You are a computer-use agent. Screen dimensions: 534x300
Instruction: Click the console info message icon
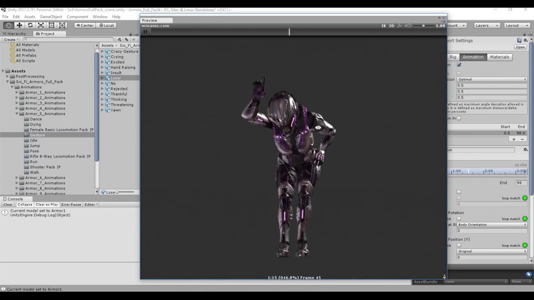point(5,212)
